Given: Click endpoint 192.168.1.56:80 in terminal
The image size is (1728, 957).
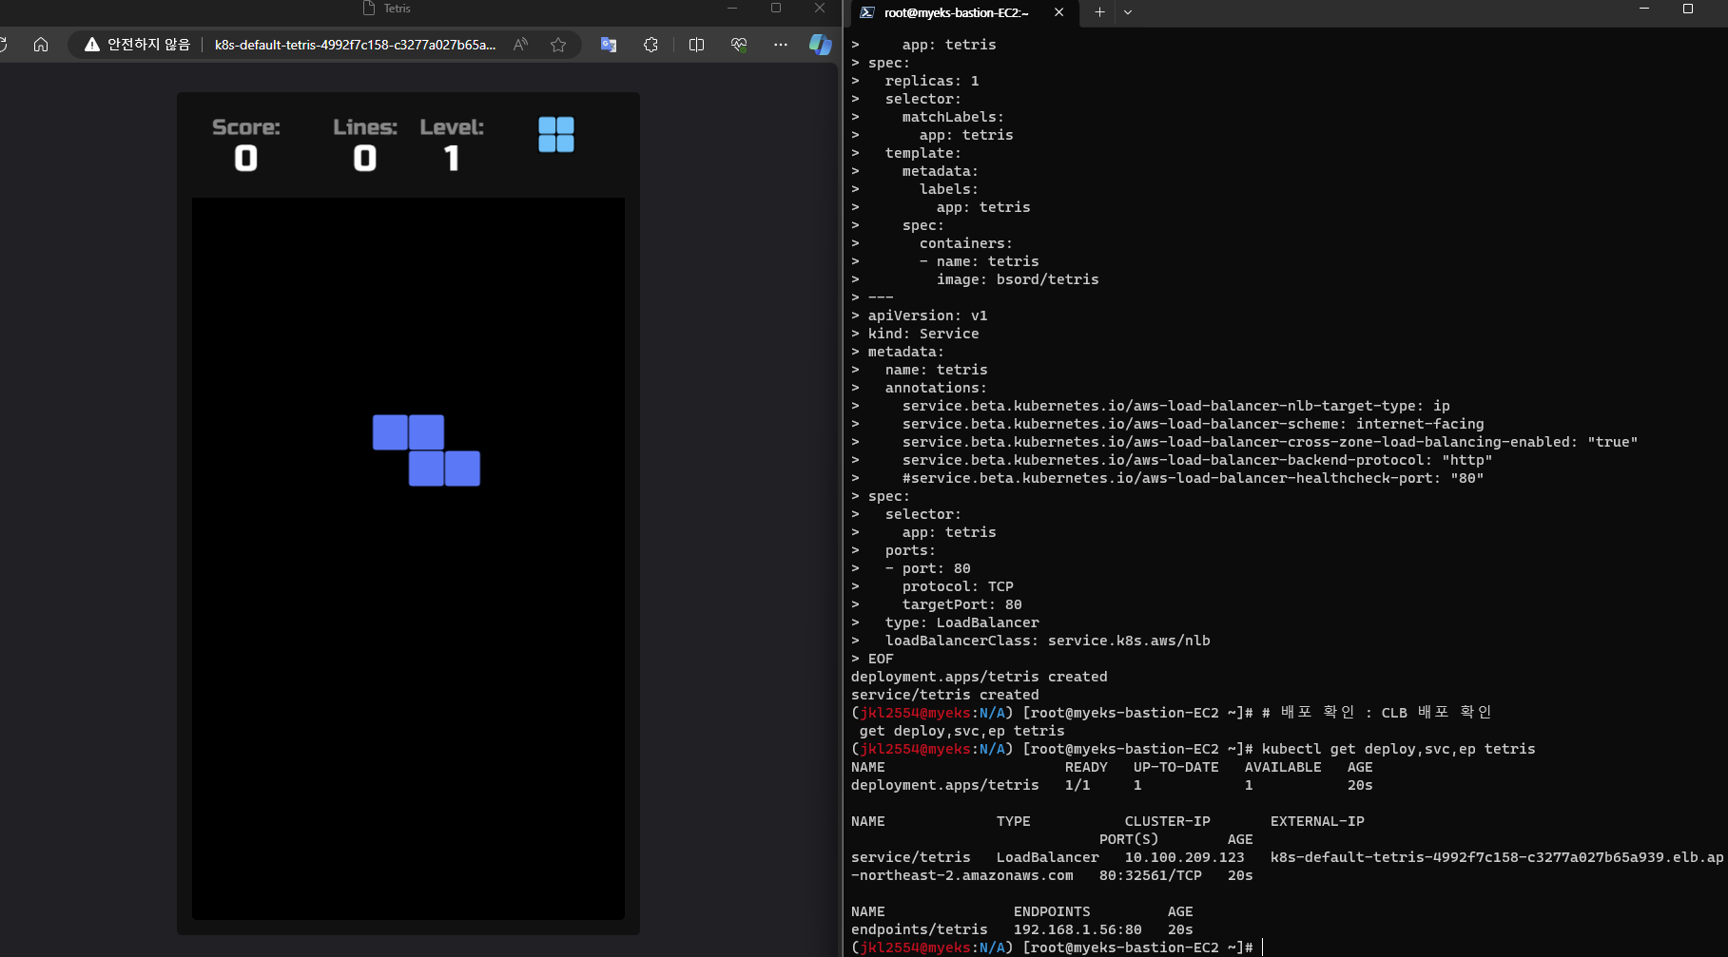Looking at the screenshot, I should tap(1078, 929).
